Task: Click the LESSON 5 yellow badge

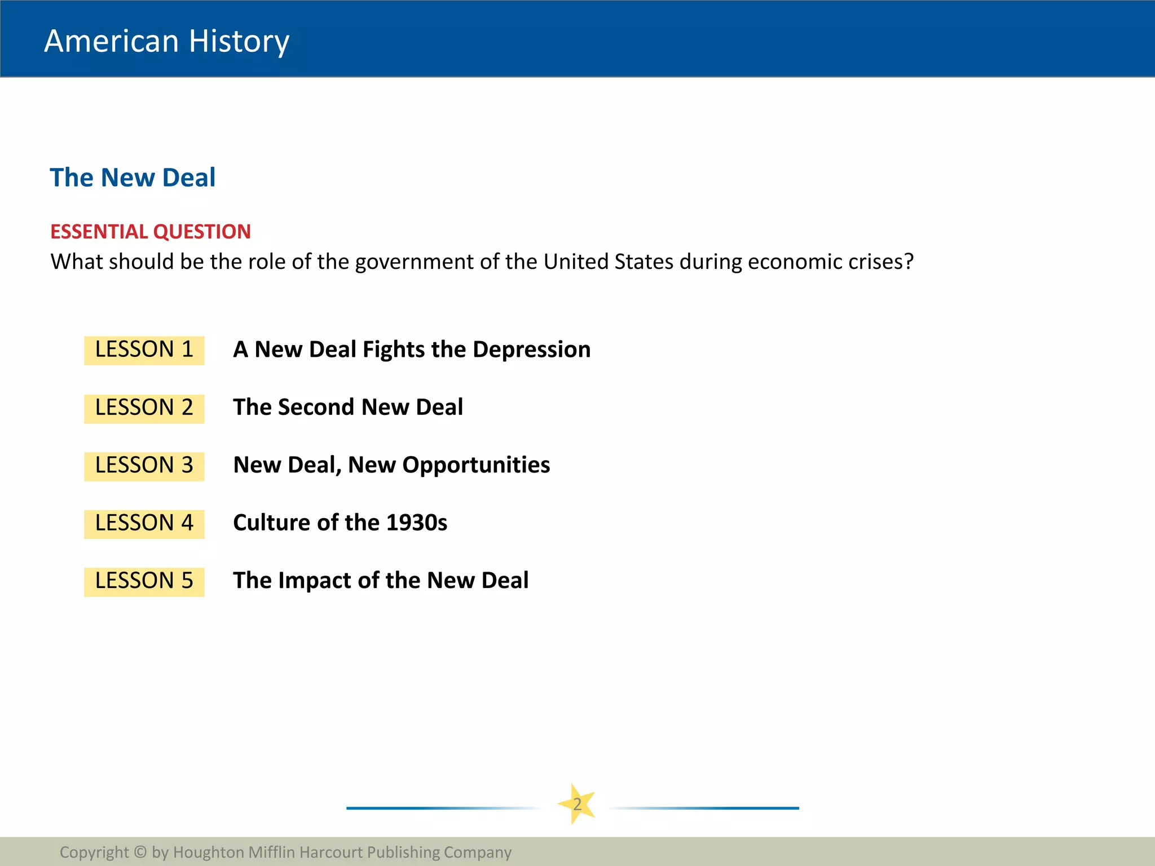Action: pos(144,581)
